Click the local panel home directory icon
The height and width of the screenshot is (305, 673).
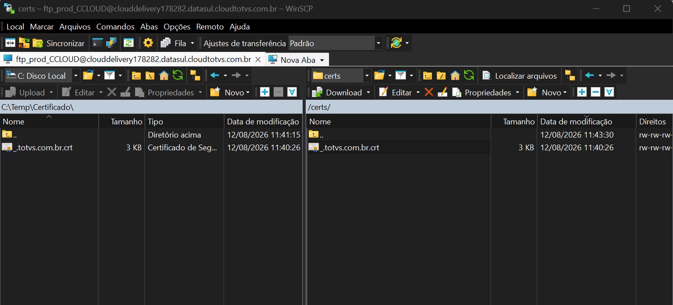click(164, 76)
